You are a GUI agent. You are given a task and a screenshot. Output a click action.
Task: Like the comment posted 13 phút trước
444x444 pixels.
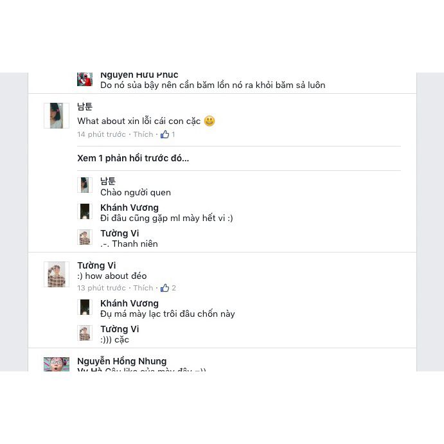(x=143, y=288)
